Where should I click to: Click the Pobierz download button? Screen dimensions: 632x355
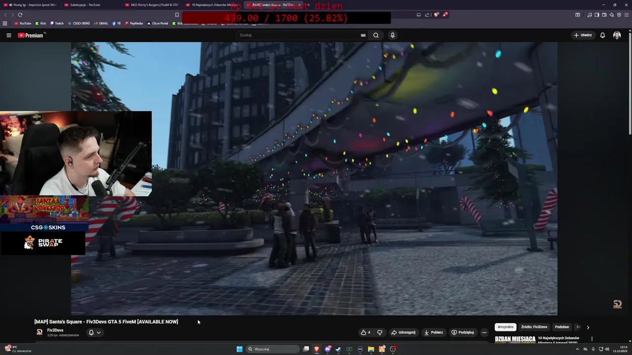coord(434,332)
